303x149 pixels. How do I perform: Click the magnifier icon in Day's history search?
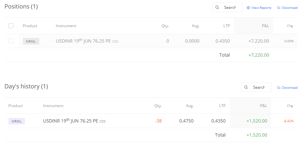[246, 87]
